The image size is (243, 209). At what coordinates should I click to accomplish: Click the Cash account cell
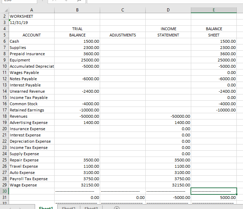pos(32,41)
